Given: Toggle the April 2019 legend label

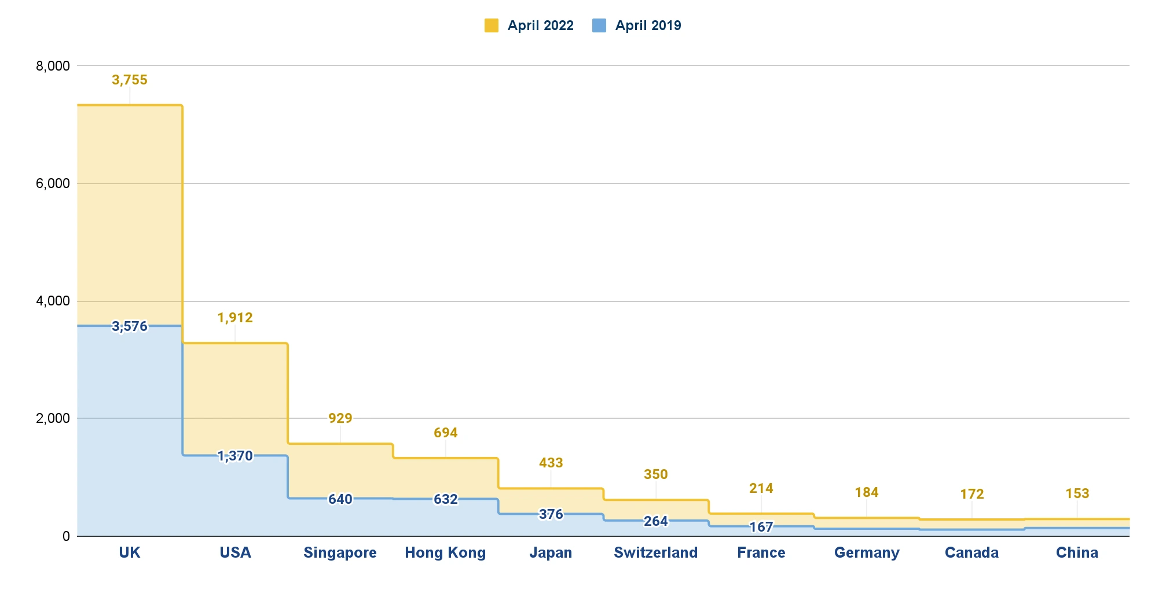Looking at the screenshot, I should [x=648, y=25].
